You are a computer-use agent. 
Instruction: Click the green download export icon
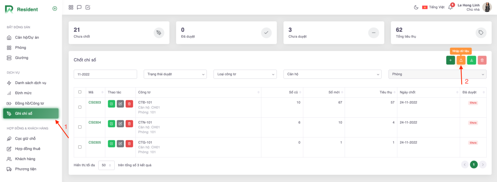pyautogui.click(x=471, y=60)
